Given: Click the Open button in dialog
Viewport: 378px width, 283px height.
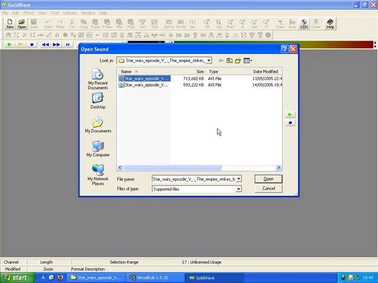Looking at the screenshot, I should (x=268, y=179).
